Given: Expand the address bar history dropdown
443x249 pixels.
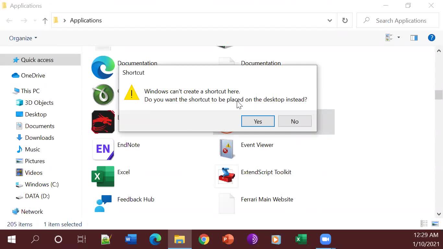Looking at the screenshot, I should (329, 20).
